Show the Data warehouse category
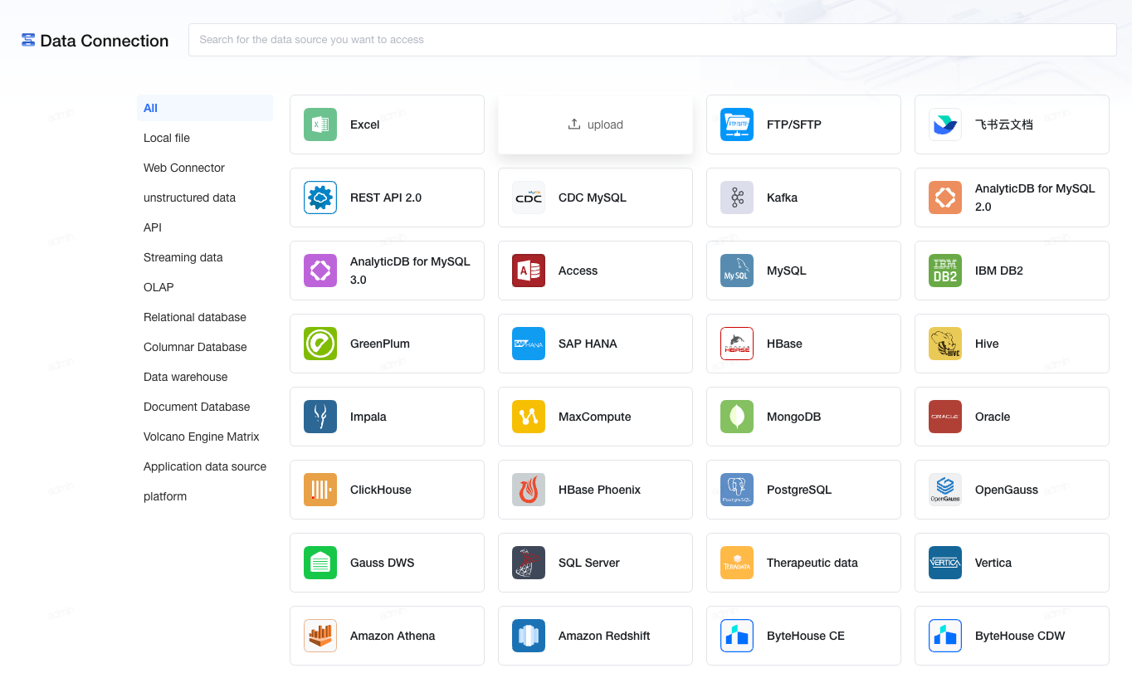The height and width of the screenshot is (678, 1132). [x=186, y=377]
